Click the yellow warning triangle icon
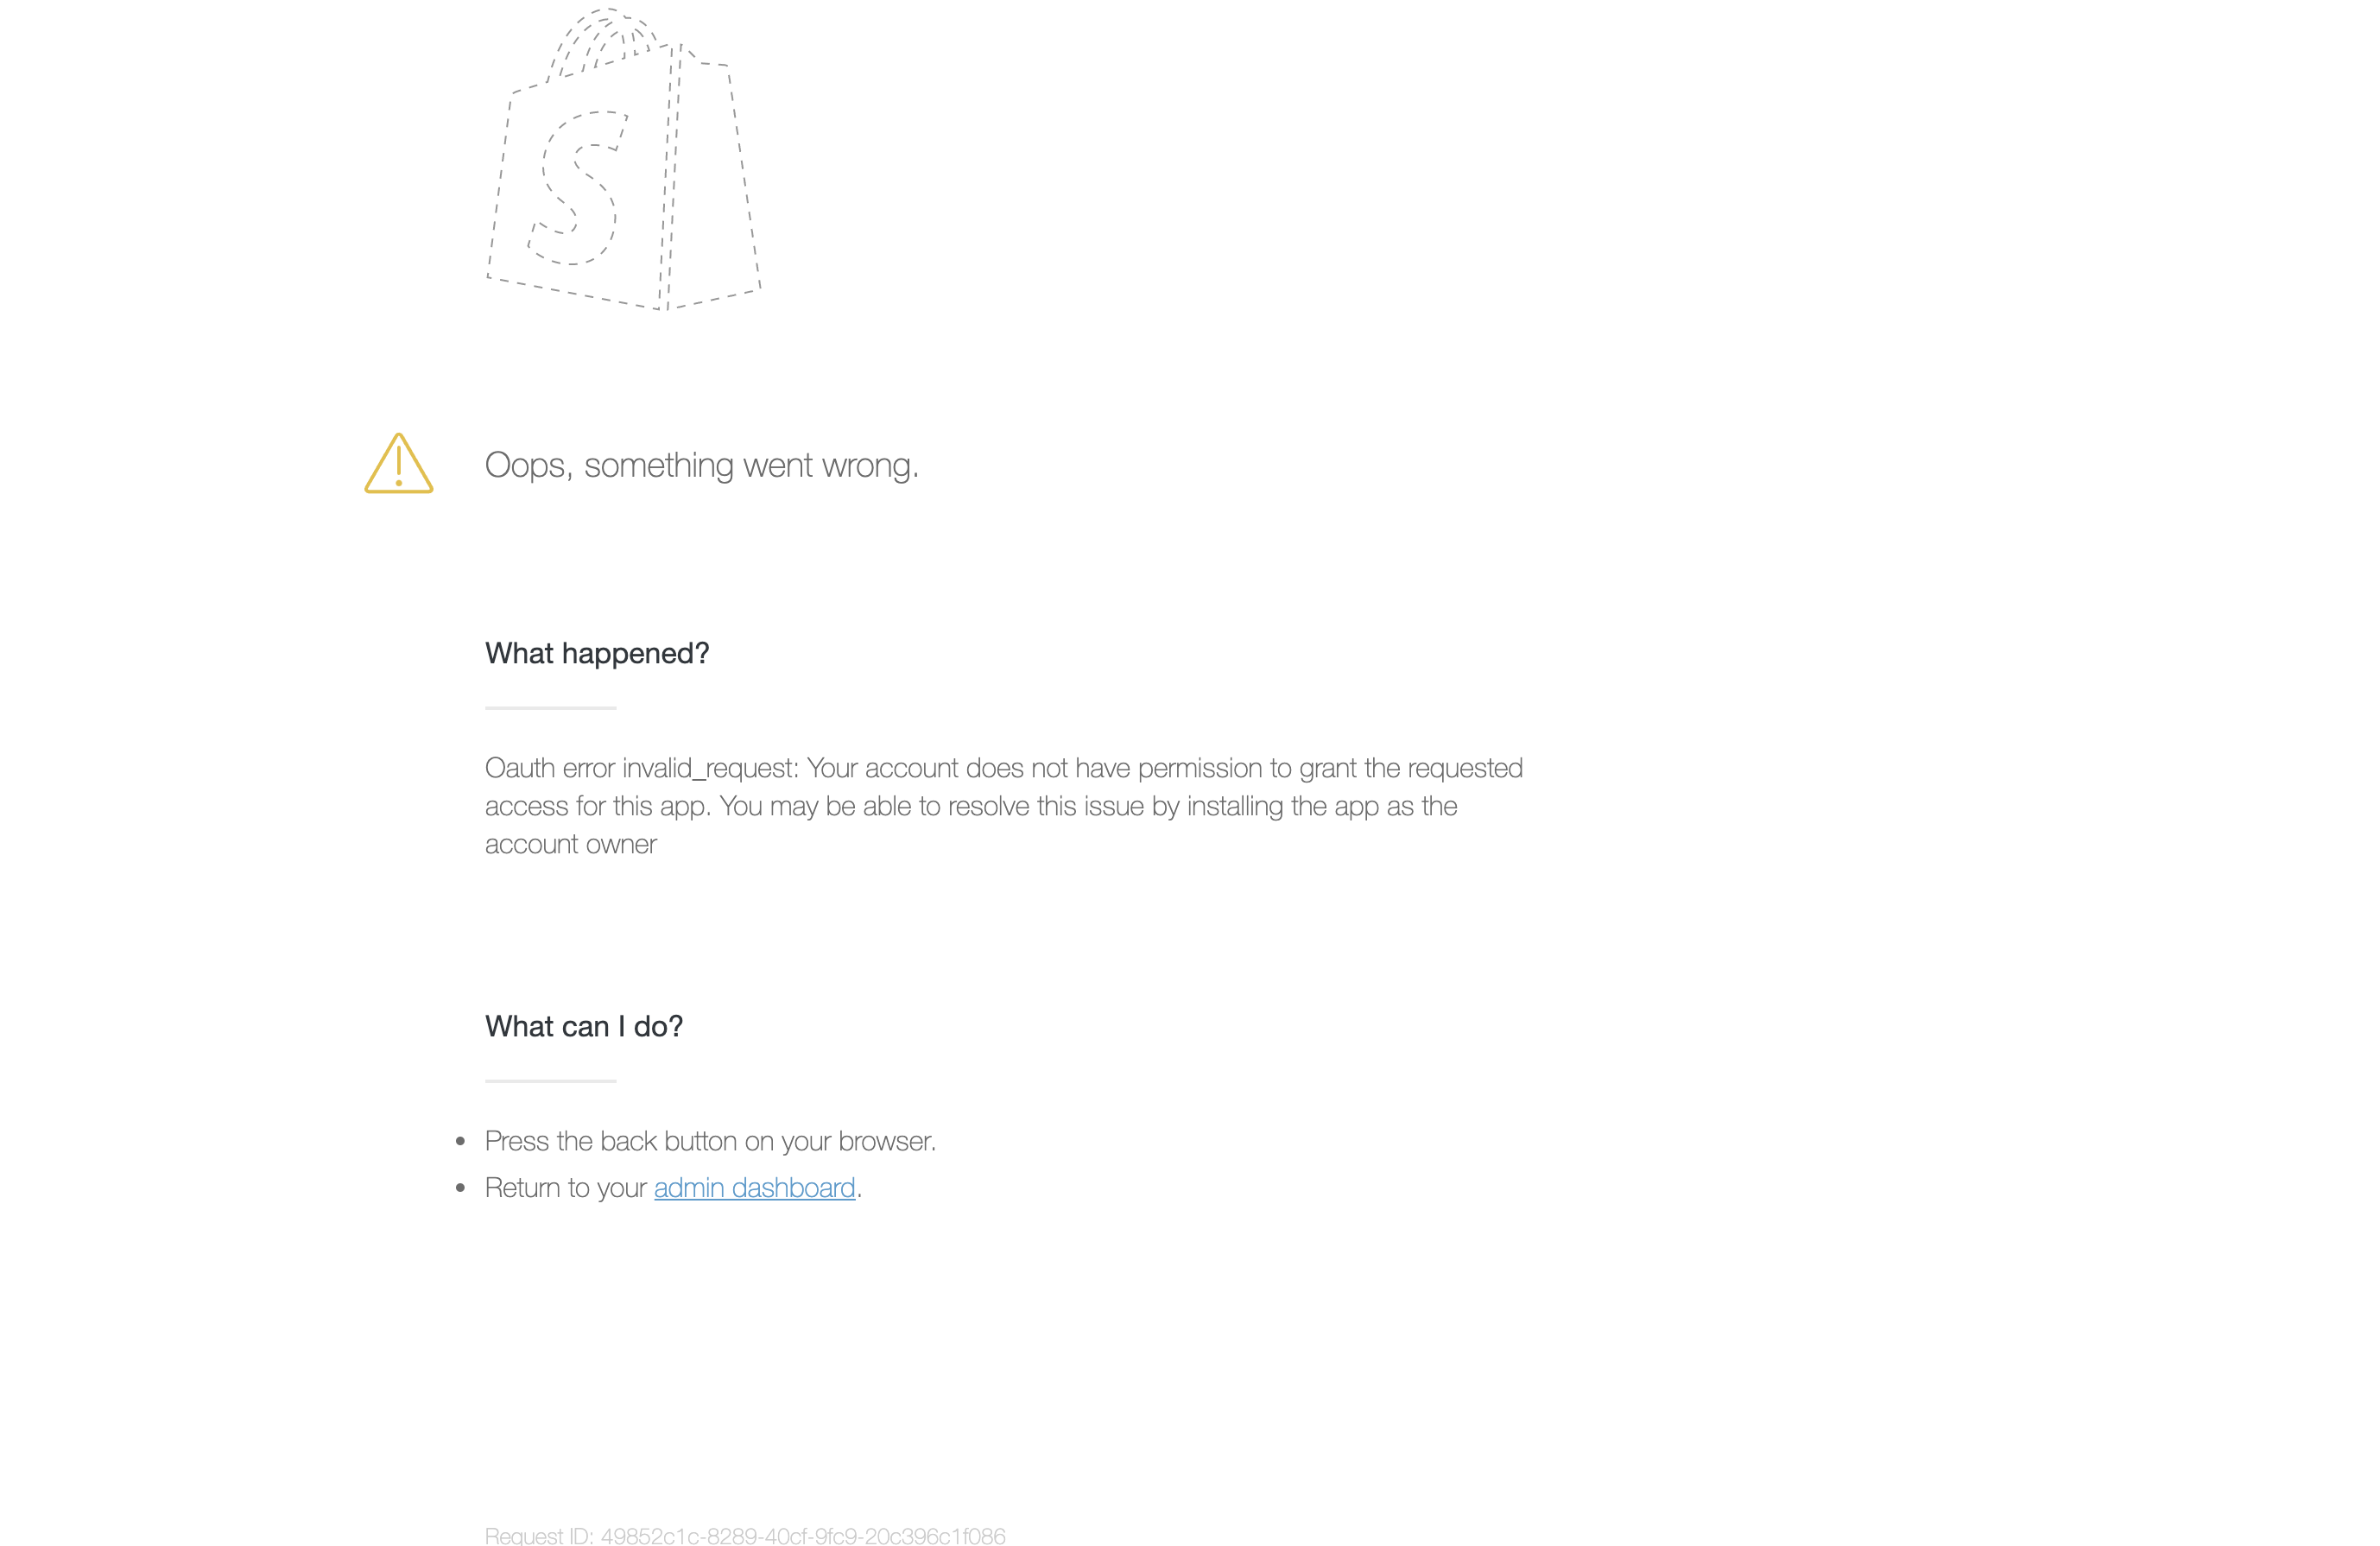 point(399,463)
